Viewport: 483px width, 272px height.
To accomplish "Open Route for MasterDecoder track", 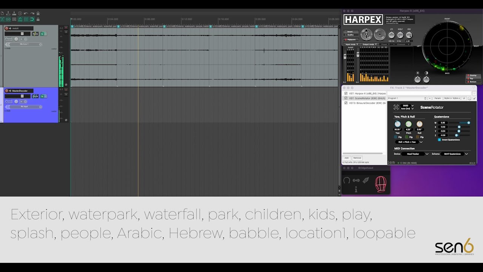I will [x=35, y=96].
